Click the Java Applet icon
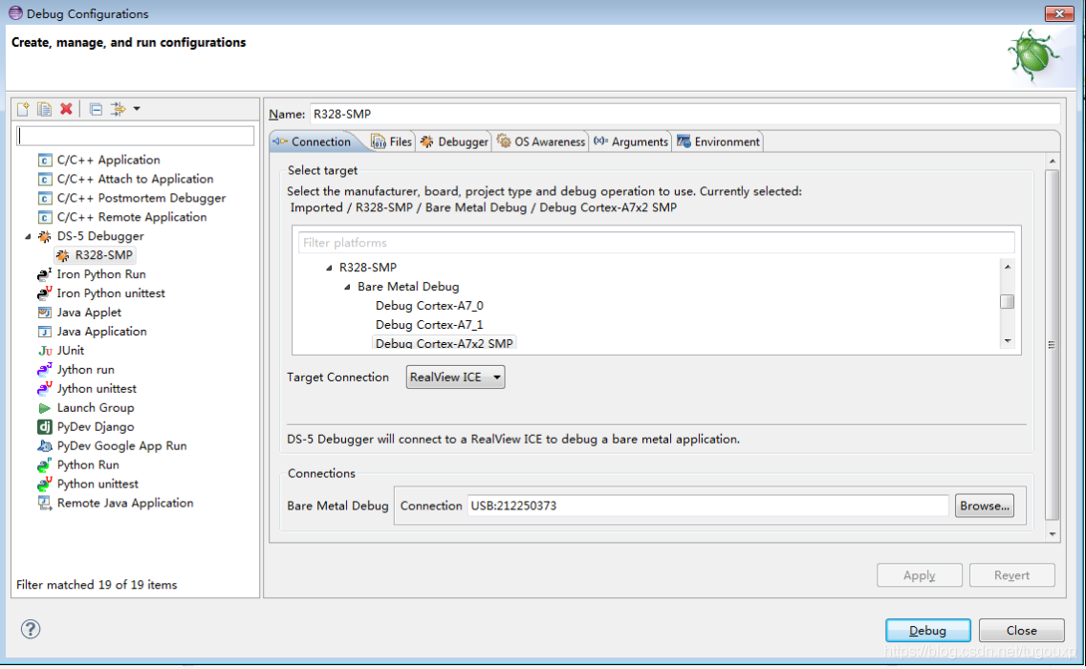Image resolution: width=1086 pixels, height=669 pixels. pyautogui.click(x=44, y=313)
